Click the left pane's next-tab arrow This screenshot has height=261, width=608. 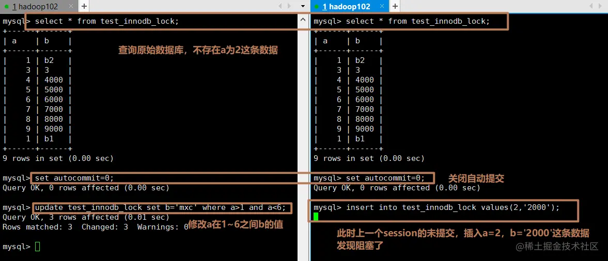click(x=289, y=6)
